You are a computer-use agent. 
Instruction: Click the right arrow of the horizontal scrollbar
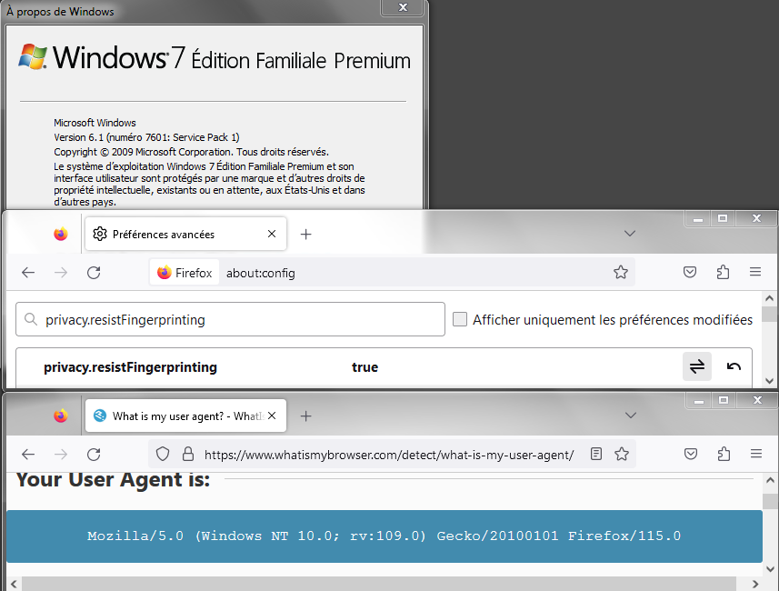(755, 584)
